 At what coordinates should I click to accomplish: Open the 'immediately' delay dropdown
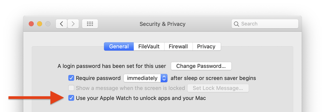pos(145,78)
